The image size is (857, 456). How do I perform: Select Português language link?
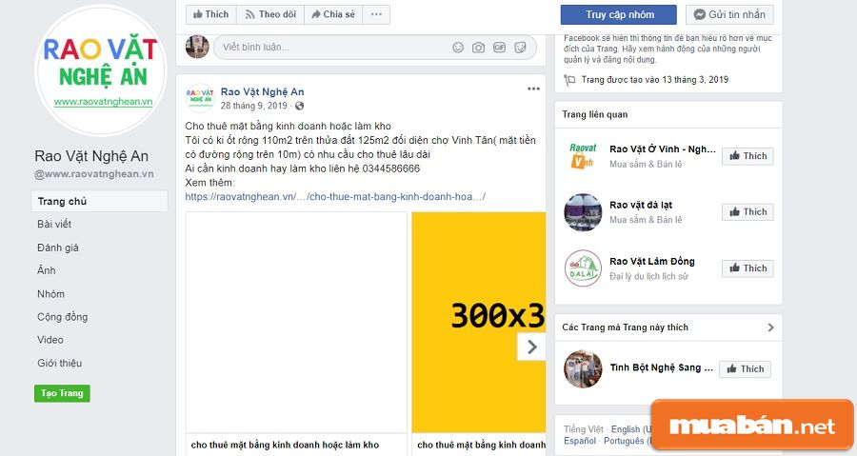(x=628, y=441)
